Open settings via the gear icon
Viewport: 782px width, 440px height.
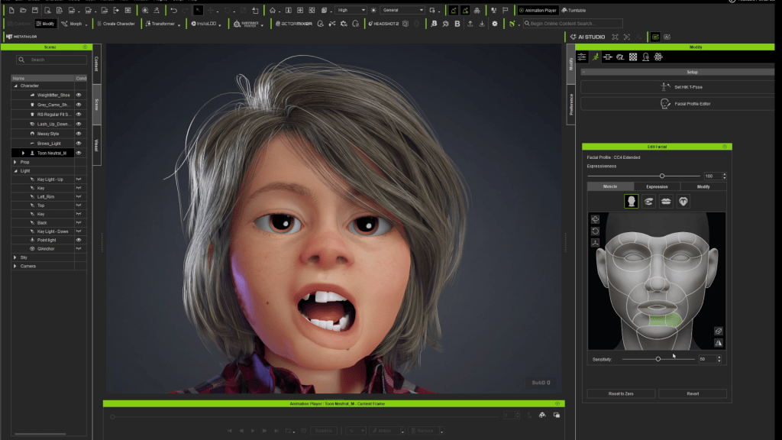tap(495, 24)
